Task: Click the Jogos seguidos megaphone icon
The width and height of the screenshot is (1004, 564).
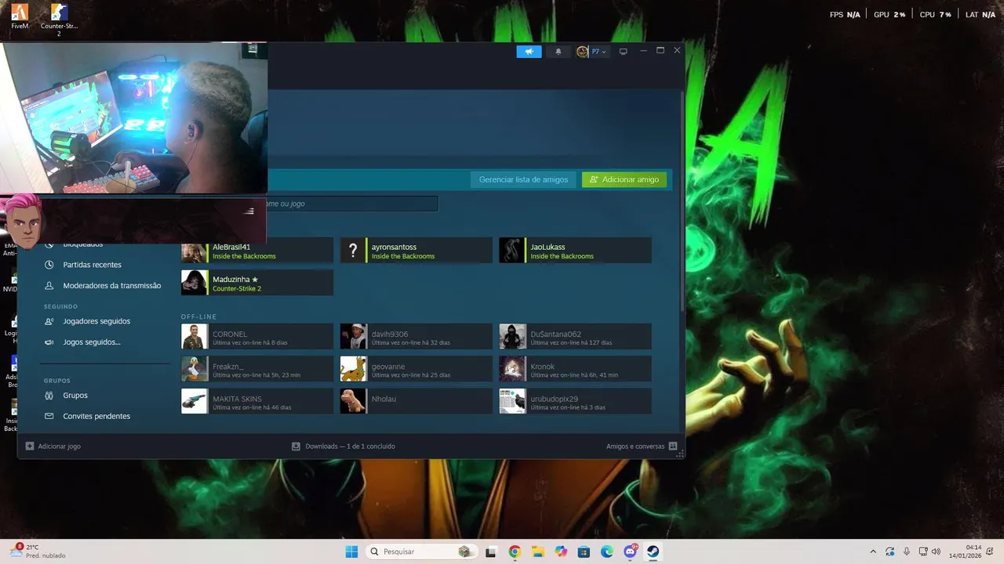Action: tap(49, 342)
